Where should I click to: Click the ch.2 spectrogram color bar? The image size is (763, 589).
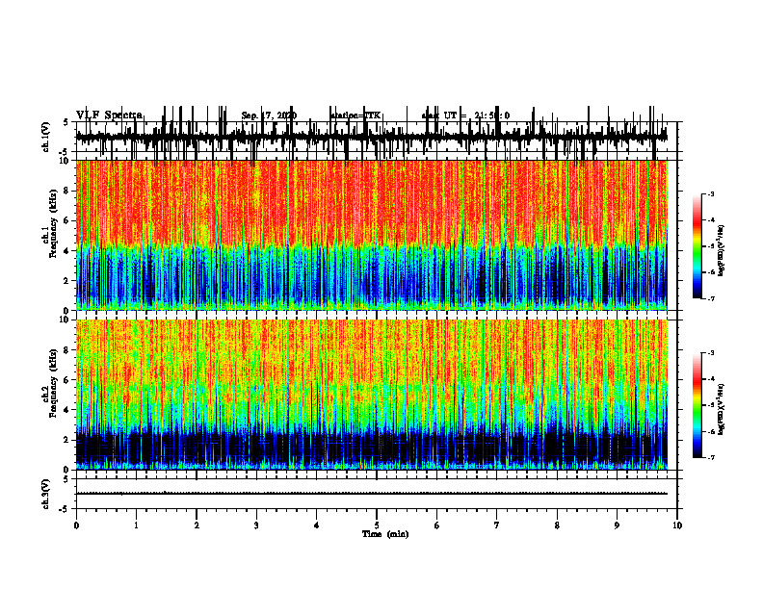[697, 405]
